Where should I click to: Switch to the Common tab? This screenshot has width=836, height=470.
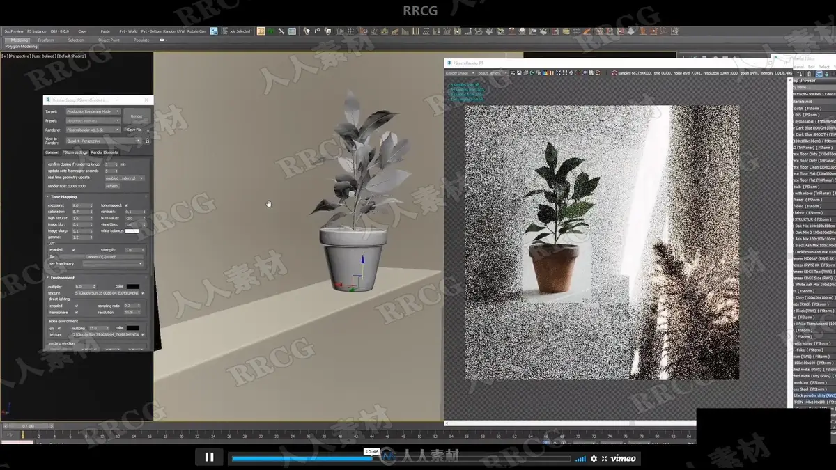(52, 152)
